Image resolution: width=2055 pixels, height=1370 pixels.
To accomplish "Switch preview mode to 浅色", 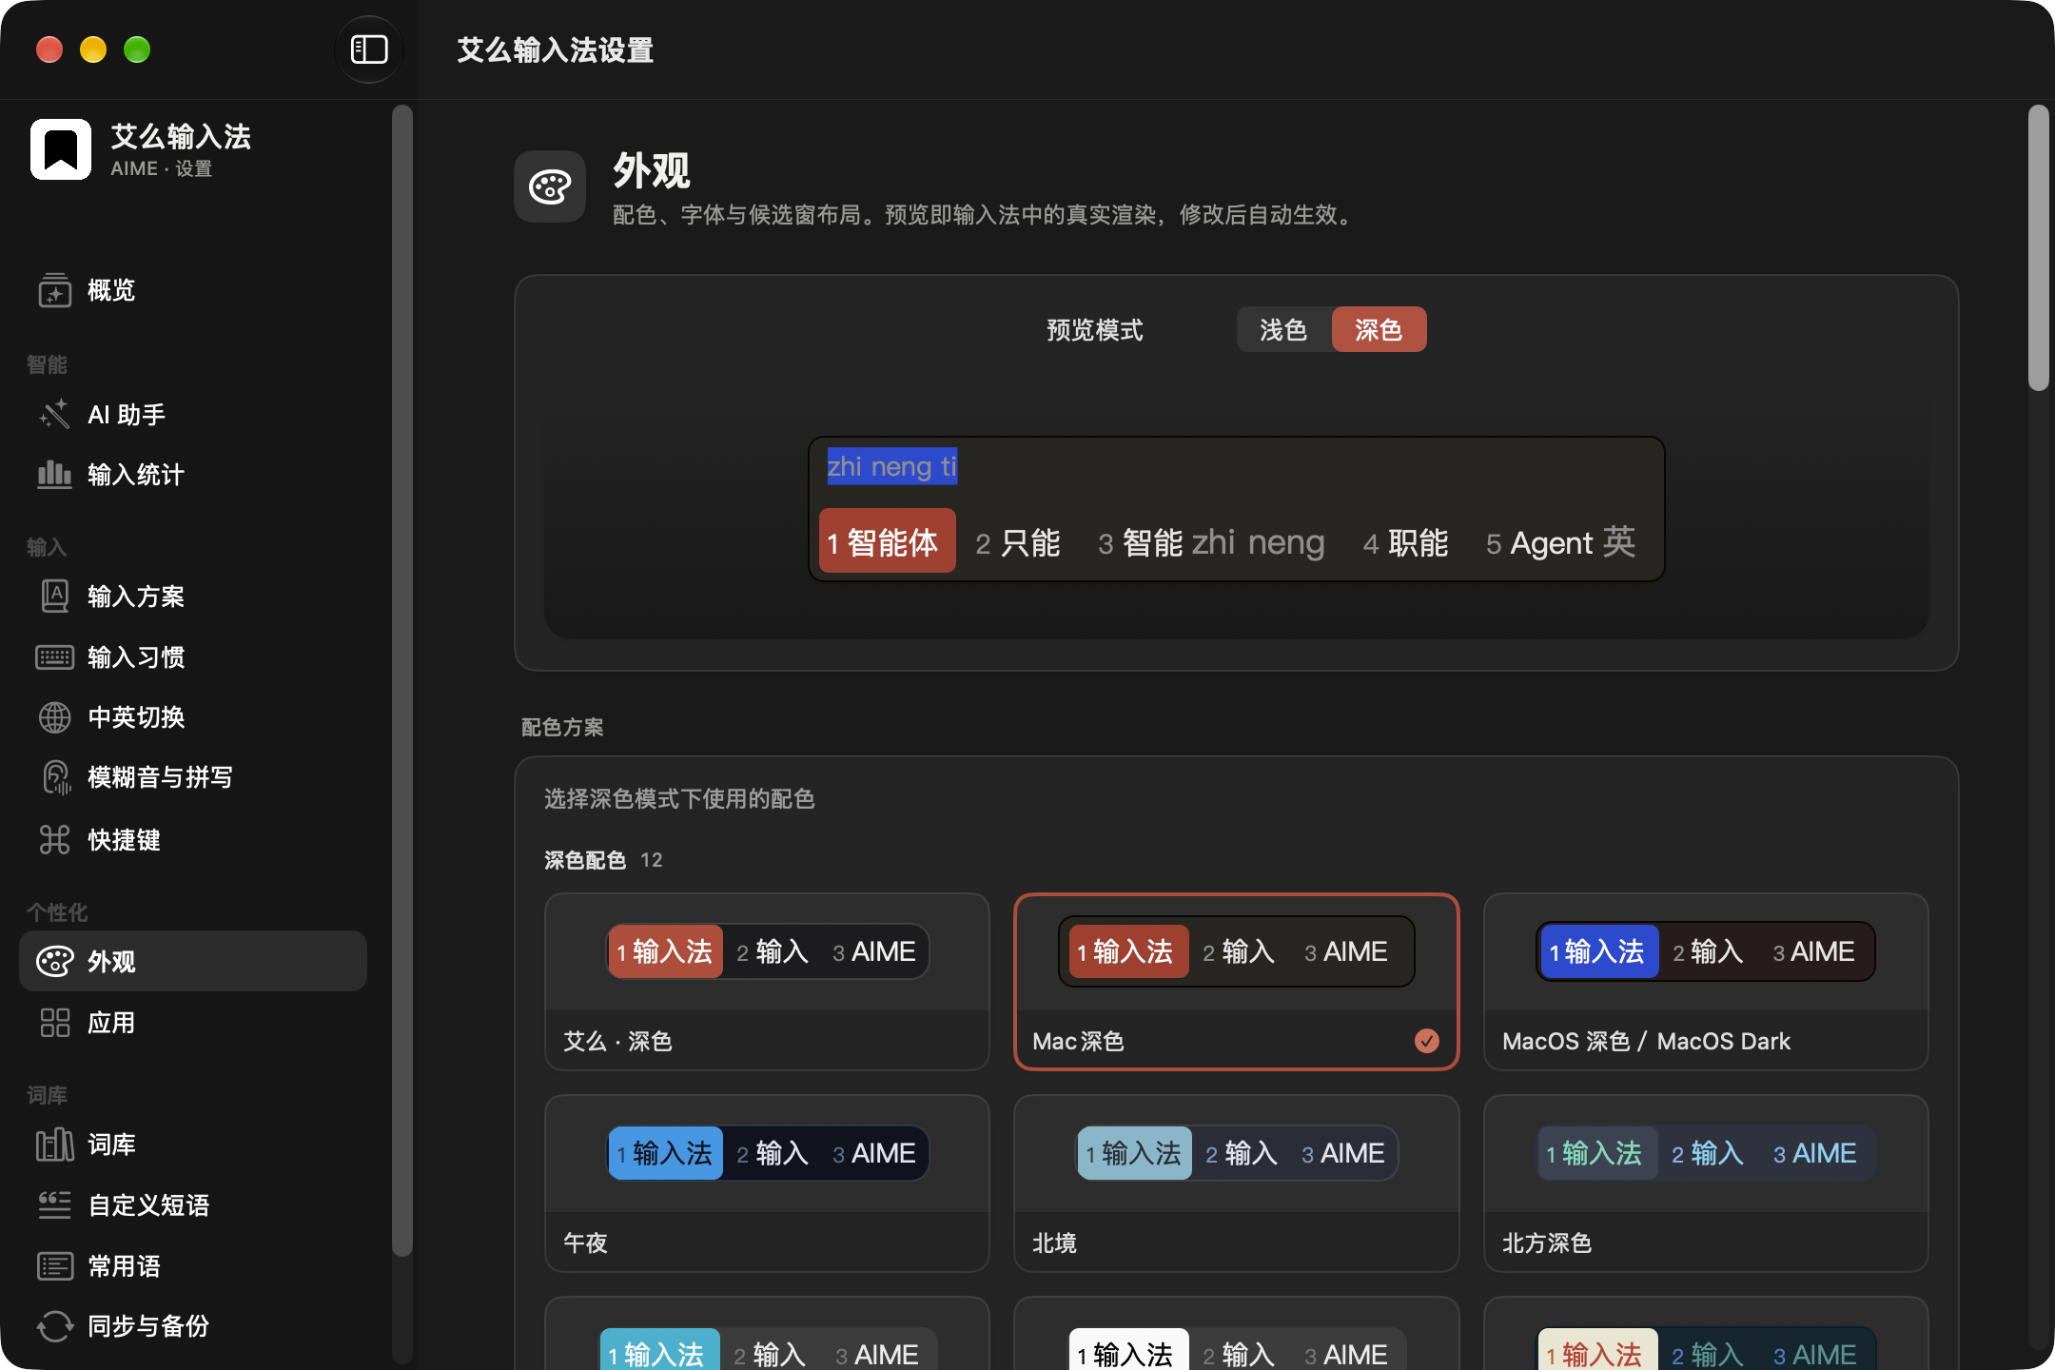I will pyautogui.click(x=1283, y=329).
